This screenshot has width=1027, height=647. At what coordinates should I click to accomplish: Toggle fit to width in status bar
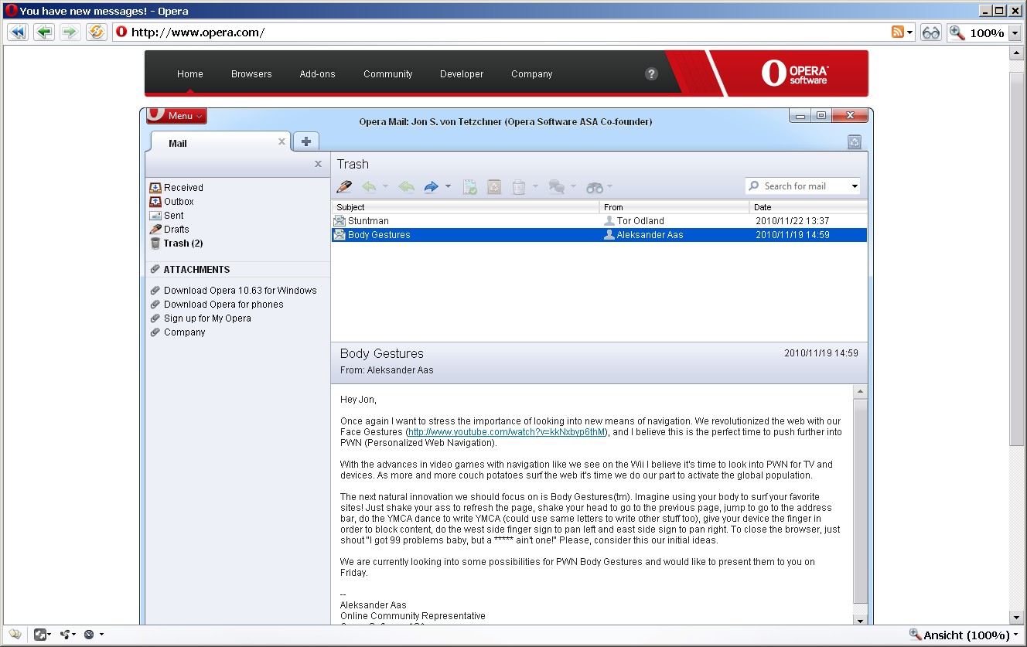39,635
